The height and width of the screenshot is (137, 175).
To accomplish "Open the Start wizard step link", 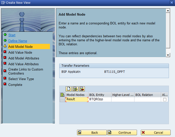I will coord(12,35).
